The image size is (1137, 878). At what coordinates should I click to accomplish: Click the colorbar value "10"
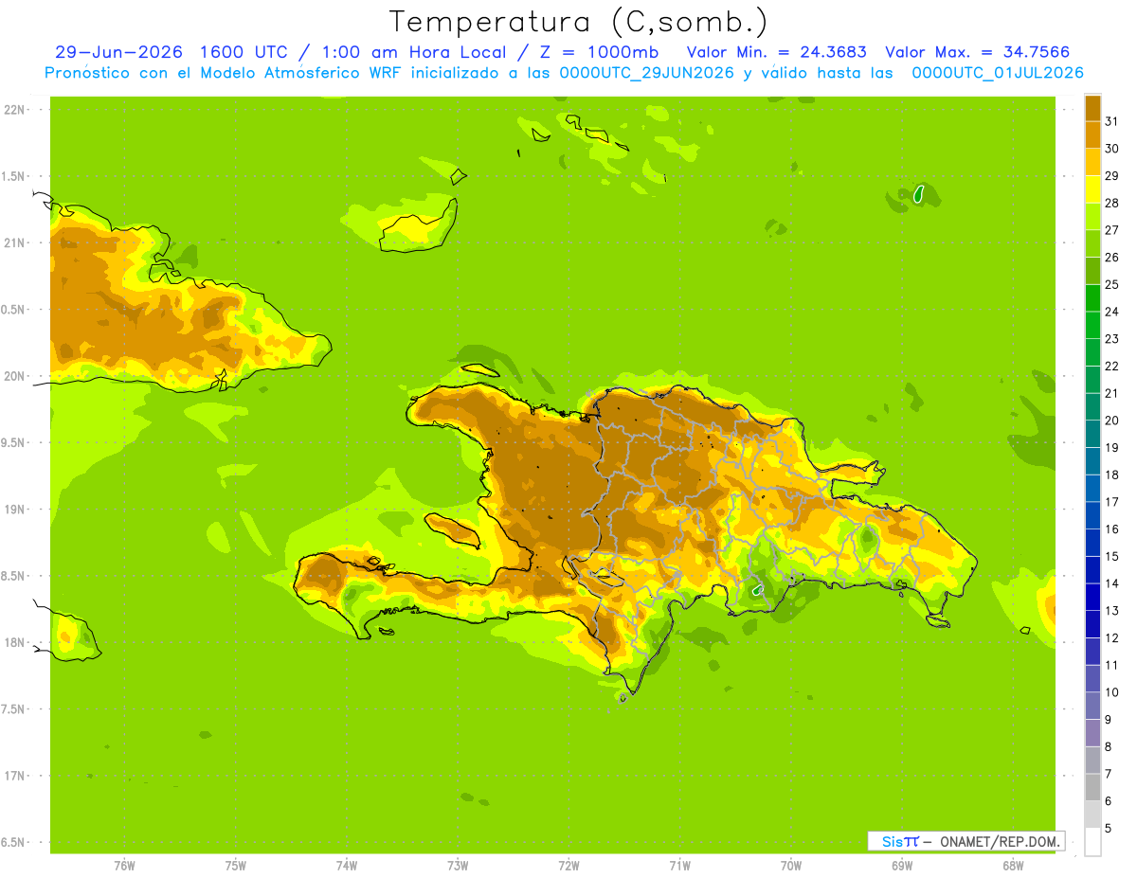[1111, 692]
